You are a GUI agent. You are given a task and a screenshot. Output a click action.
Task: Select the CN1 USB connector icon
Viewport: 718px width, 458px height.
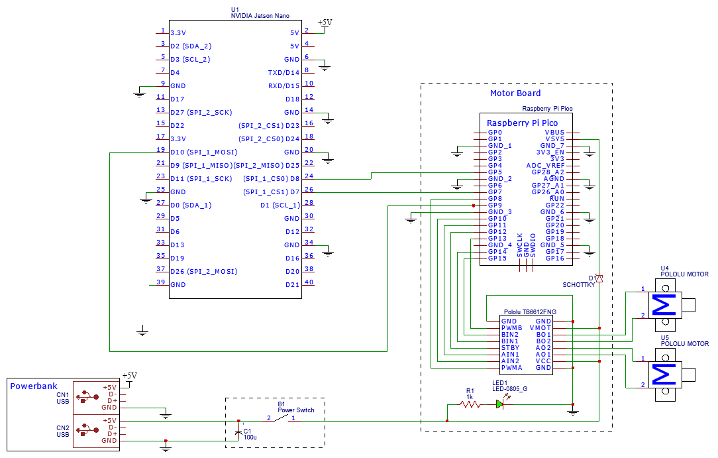pyautogui.click(x=87, y=397)
